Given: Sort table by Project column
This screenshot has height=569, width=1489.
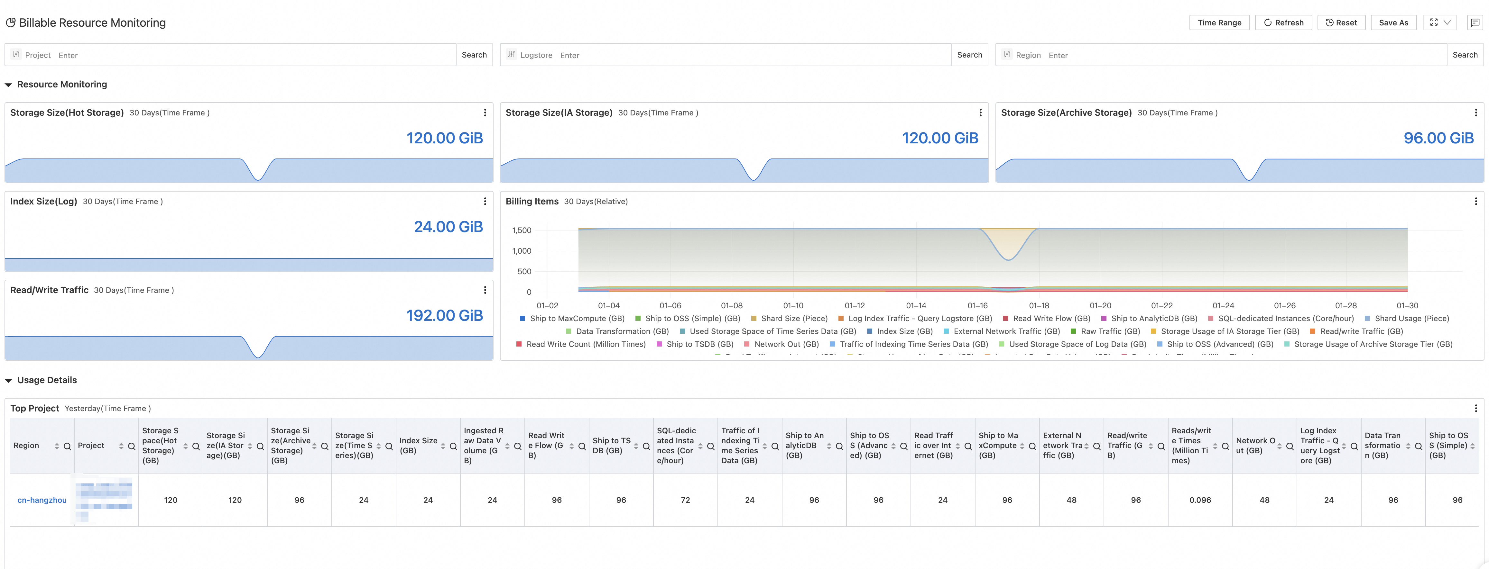Looking at the screenshot, I should point(121,447).
